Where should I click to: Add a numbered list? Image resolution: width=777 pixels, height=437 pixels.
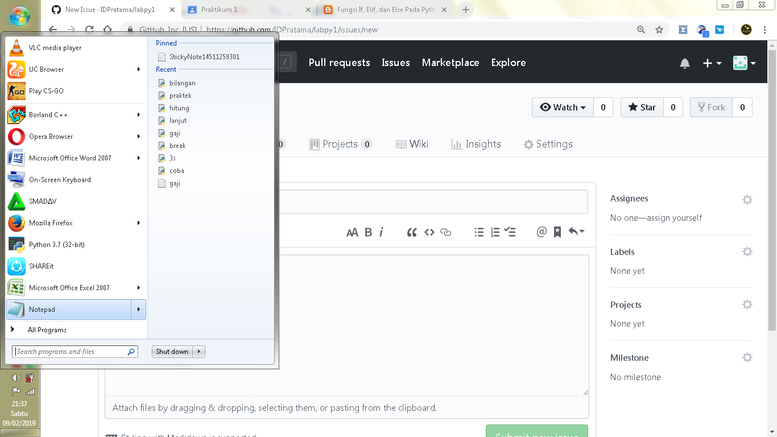494,232
